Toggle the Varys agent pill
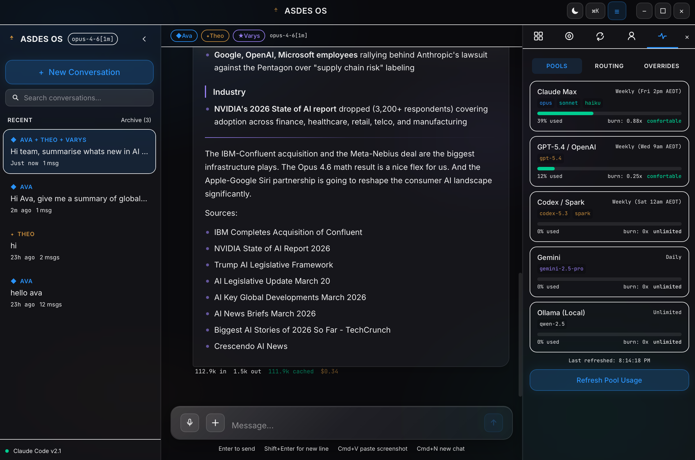 249,35
